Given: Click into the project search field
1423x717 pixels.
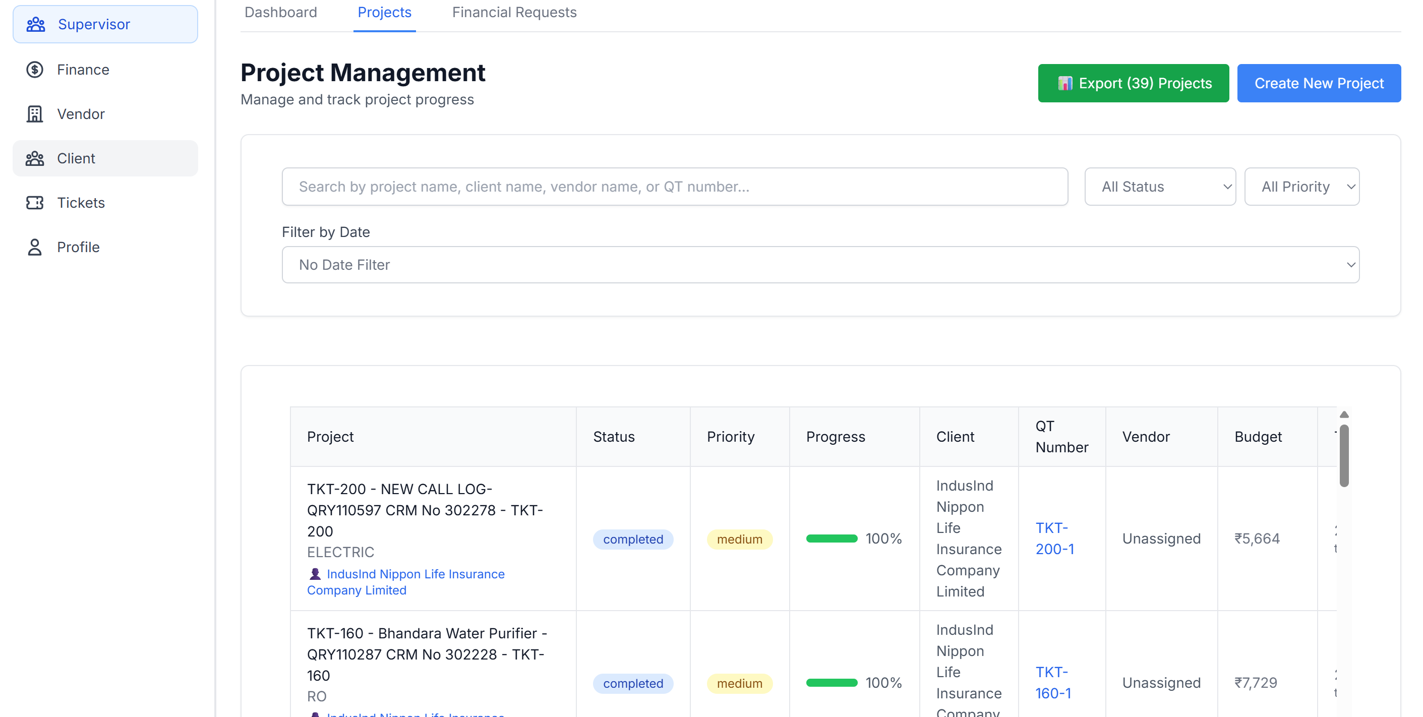Looking at the screenshot, I should (x=675, y=187).
